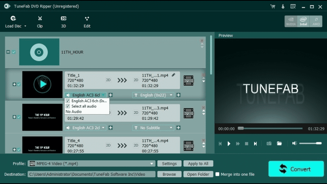Click the Apply to All button
The height and width of the screenshot is (184, 327).
[198, 164]
